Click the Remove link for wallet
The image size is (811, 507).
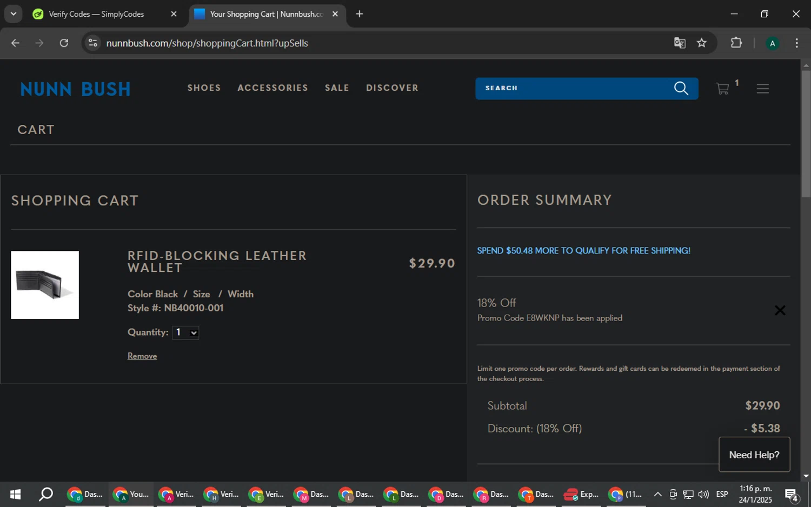(x=142, y=356)
